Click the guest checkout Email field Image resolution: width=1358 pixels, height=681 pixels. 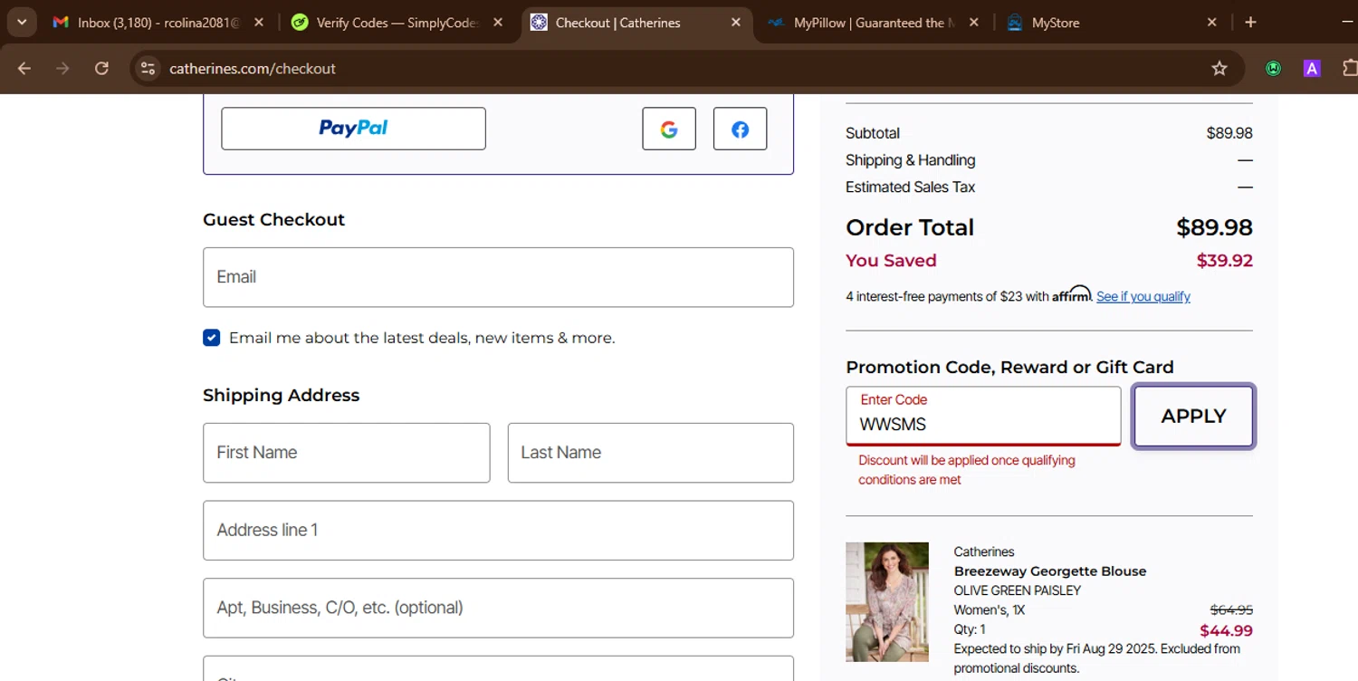tap(498, 277)
